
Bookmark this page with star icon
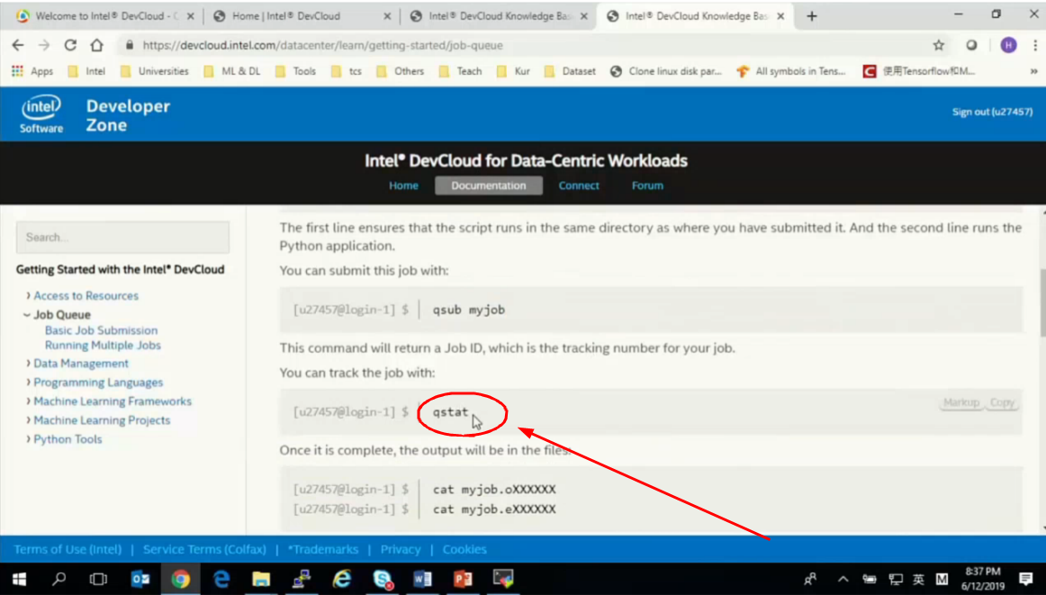tap(939, 45)
